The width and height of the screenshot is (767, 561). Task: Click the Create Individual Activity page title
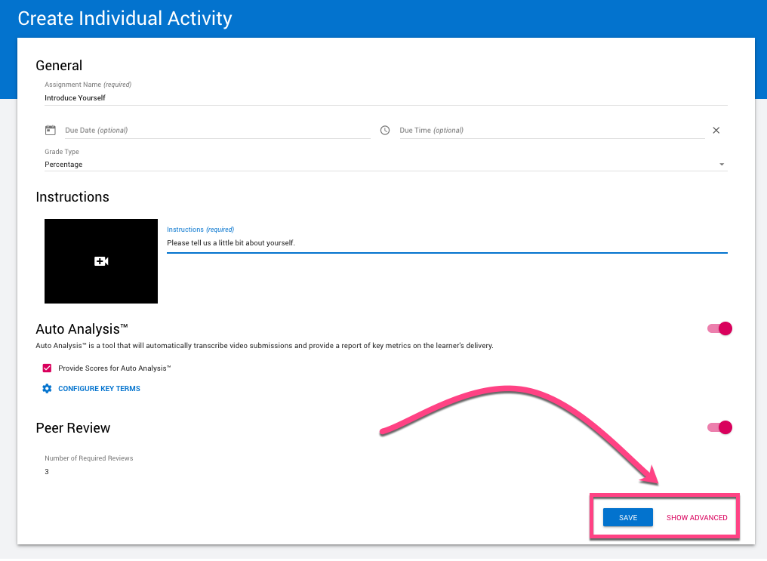[125, 18]
